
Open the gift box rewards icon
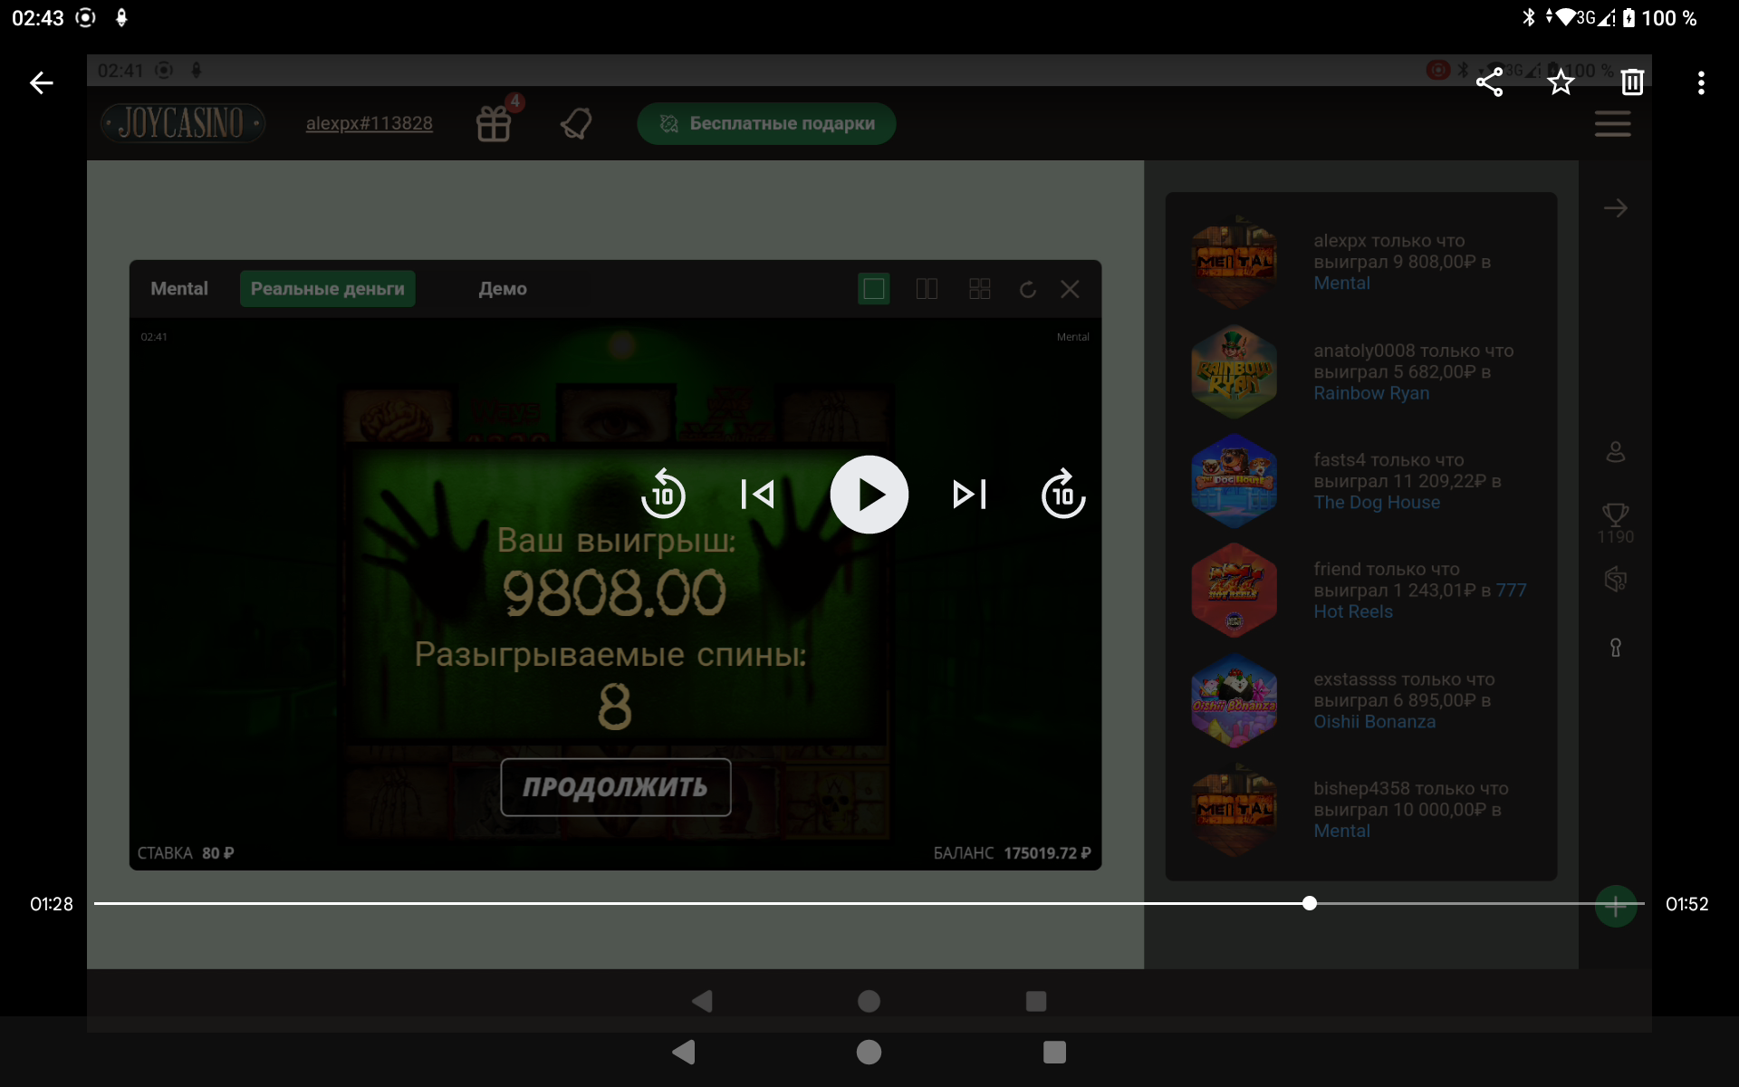pos(494,123)
